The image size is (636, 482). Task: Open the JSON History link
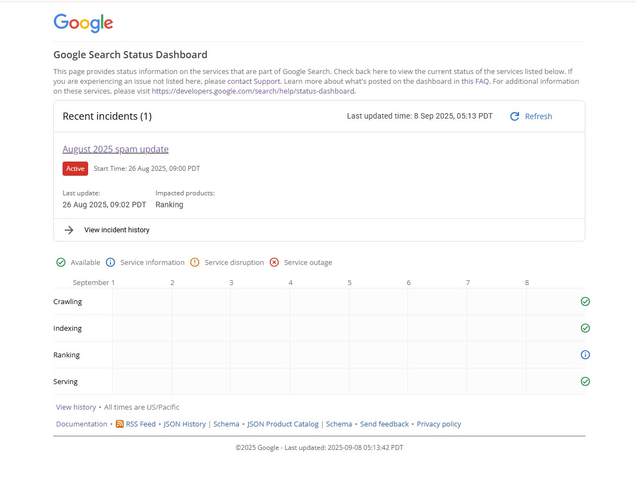coord(184,424)
